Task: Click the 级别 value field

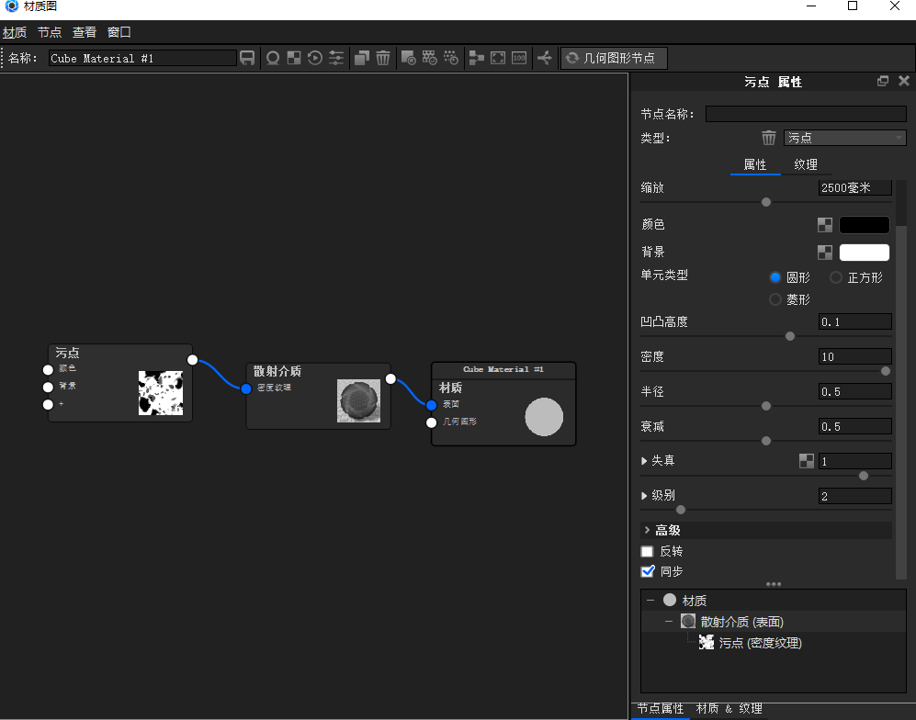Action: point(854,496)
